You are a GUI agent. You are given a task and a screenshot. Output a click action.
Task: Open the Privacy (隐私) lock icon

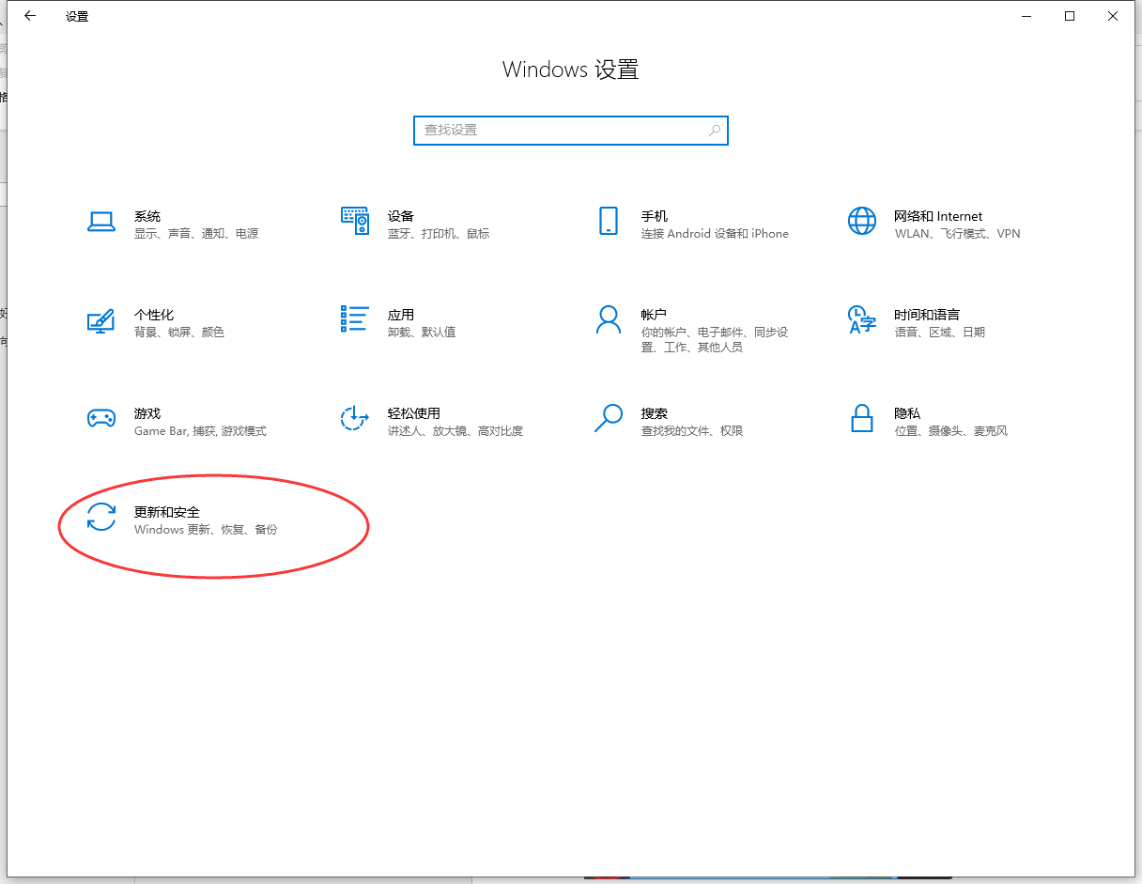point(861,419)
